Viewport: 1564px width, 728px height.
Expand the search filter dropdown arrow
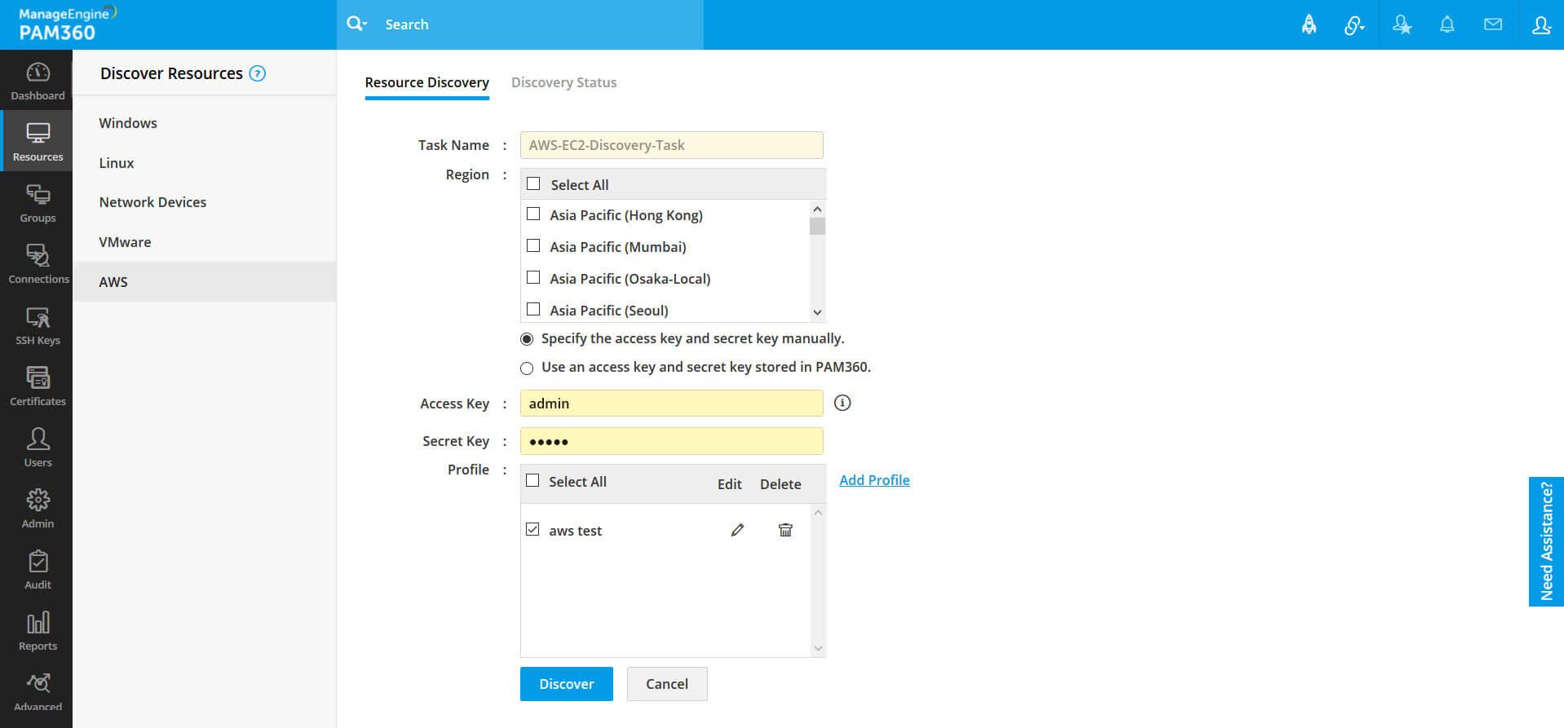click(x=364, y=24)
